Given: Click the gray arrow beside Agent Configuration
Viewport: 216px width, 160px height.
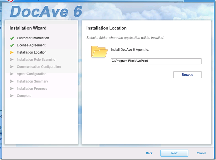Looking at the screenshot, I should (12, 74).
